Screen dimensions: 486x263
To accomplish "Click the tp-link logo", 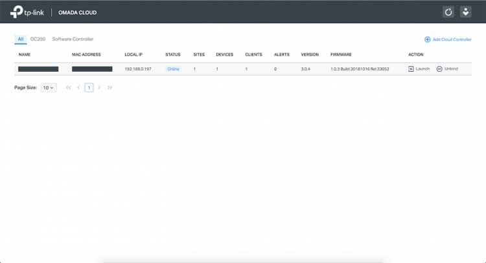I will tap(27, 12).
